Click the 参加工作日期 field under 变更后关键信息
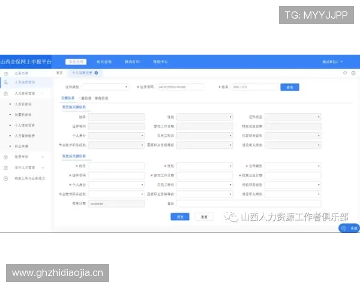The image size is (360, 288). tap(205, 175)
